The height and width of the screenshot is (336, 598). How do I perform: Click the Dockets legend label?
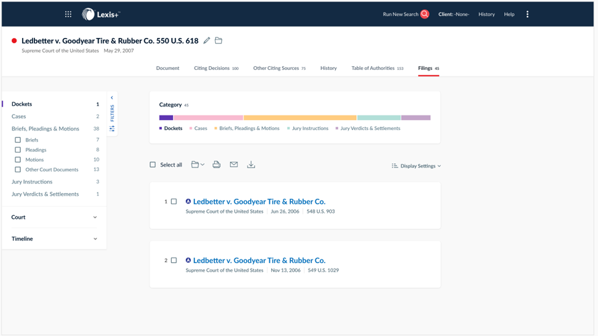click(173, 129)
